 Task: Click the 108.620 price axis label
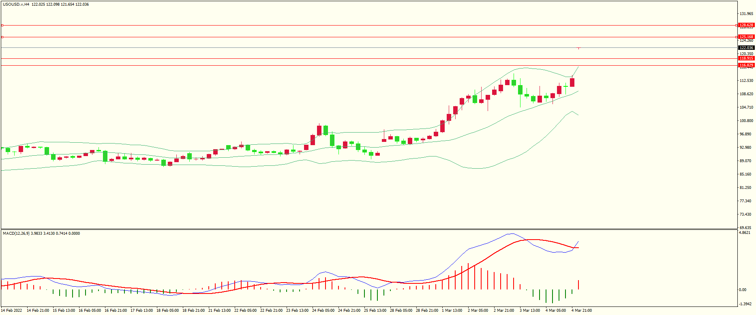point(746,94)
